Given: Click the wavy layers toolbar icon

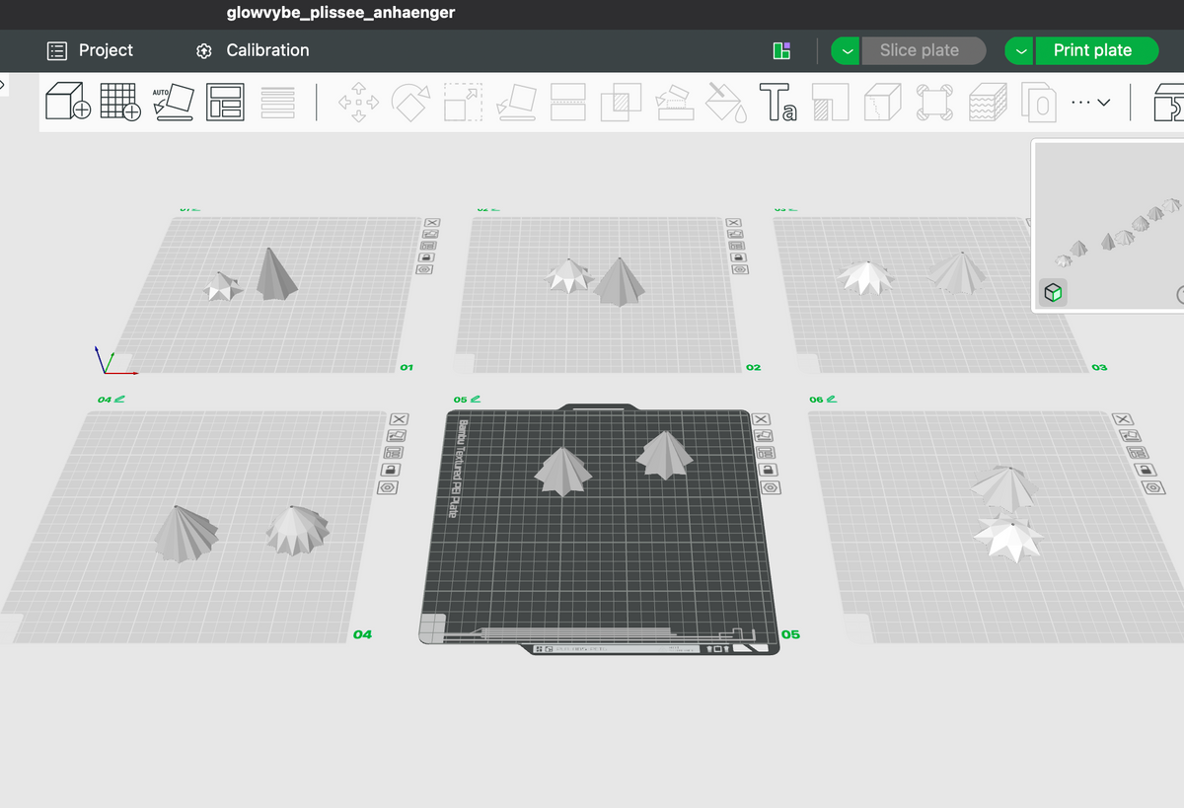Looking at the screenshot, I should click(988, 102).
